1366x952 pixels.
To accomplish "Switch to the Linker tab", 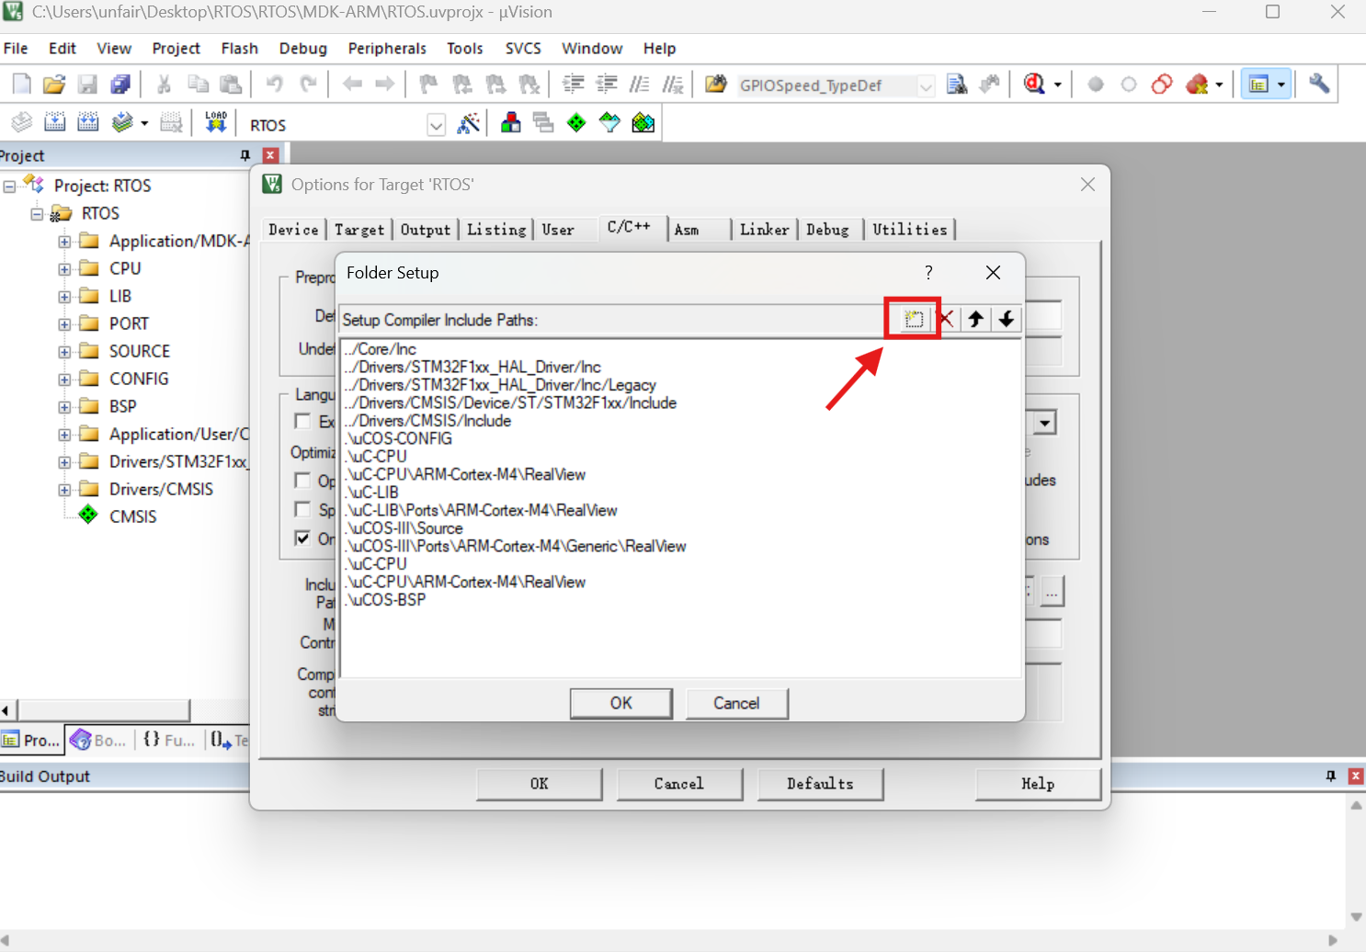I will click(x=764, y=230).
